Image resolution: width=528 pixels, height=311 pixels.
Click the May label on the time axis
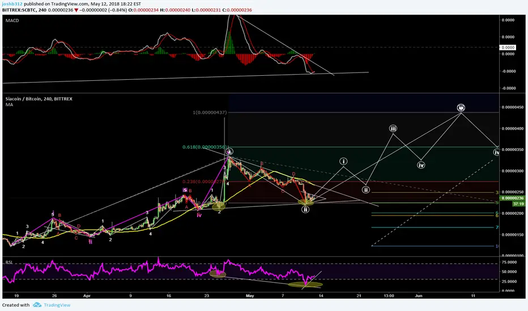pos(250,296)
